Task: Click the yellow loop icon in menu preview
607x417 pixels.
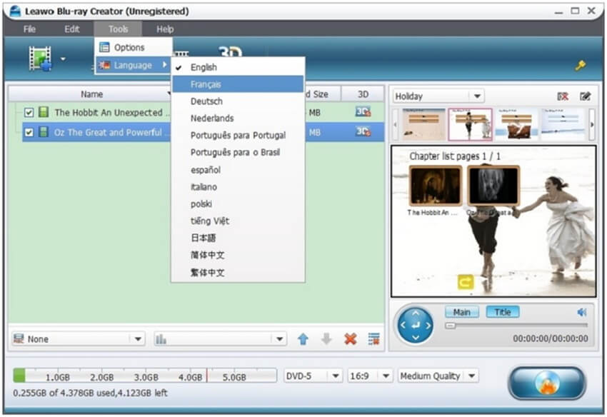Action: click(x=466, y=282)
